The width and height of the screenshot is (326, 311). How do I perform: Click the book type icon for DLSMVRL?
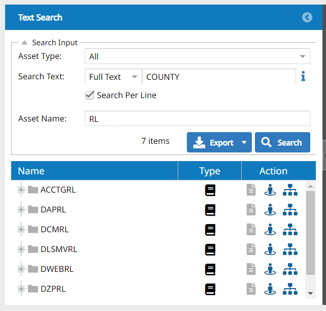210,250
